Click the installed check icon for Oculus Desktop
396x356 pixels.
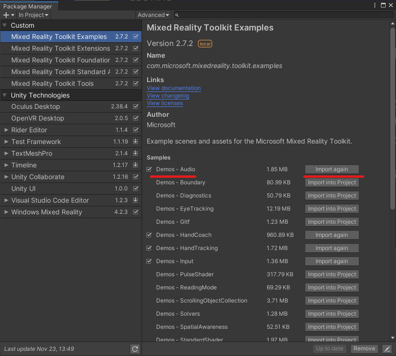tap(135, 106)
